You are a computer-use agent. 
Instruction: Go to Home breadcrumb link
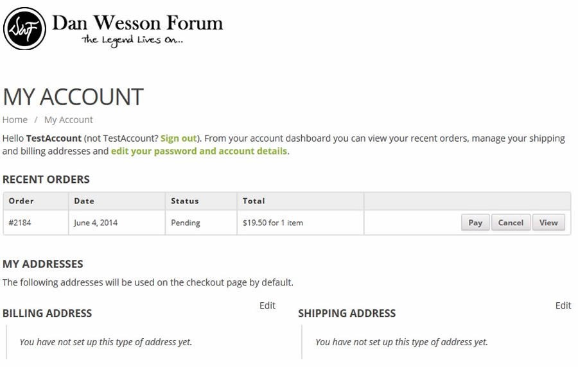click(15, 119)
